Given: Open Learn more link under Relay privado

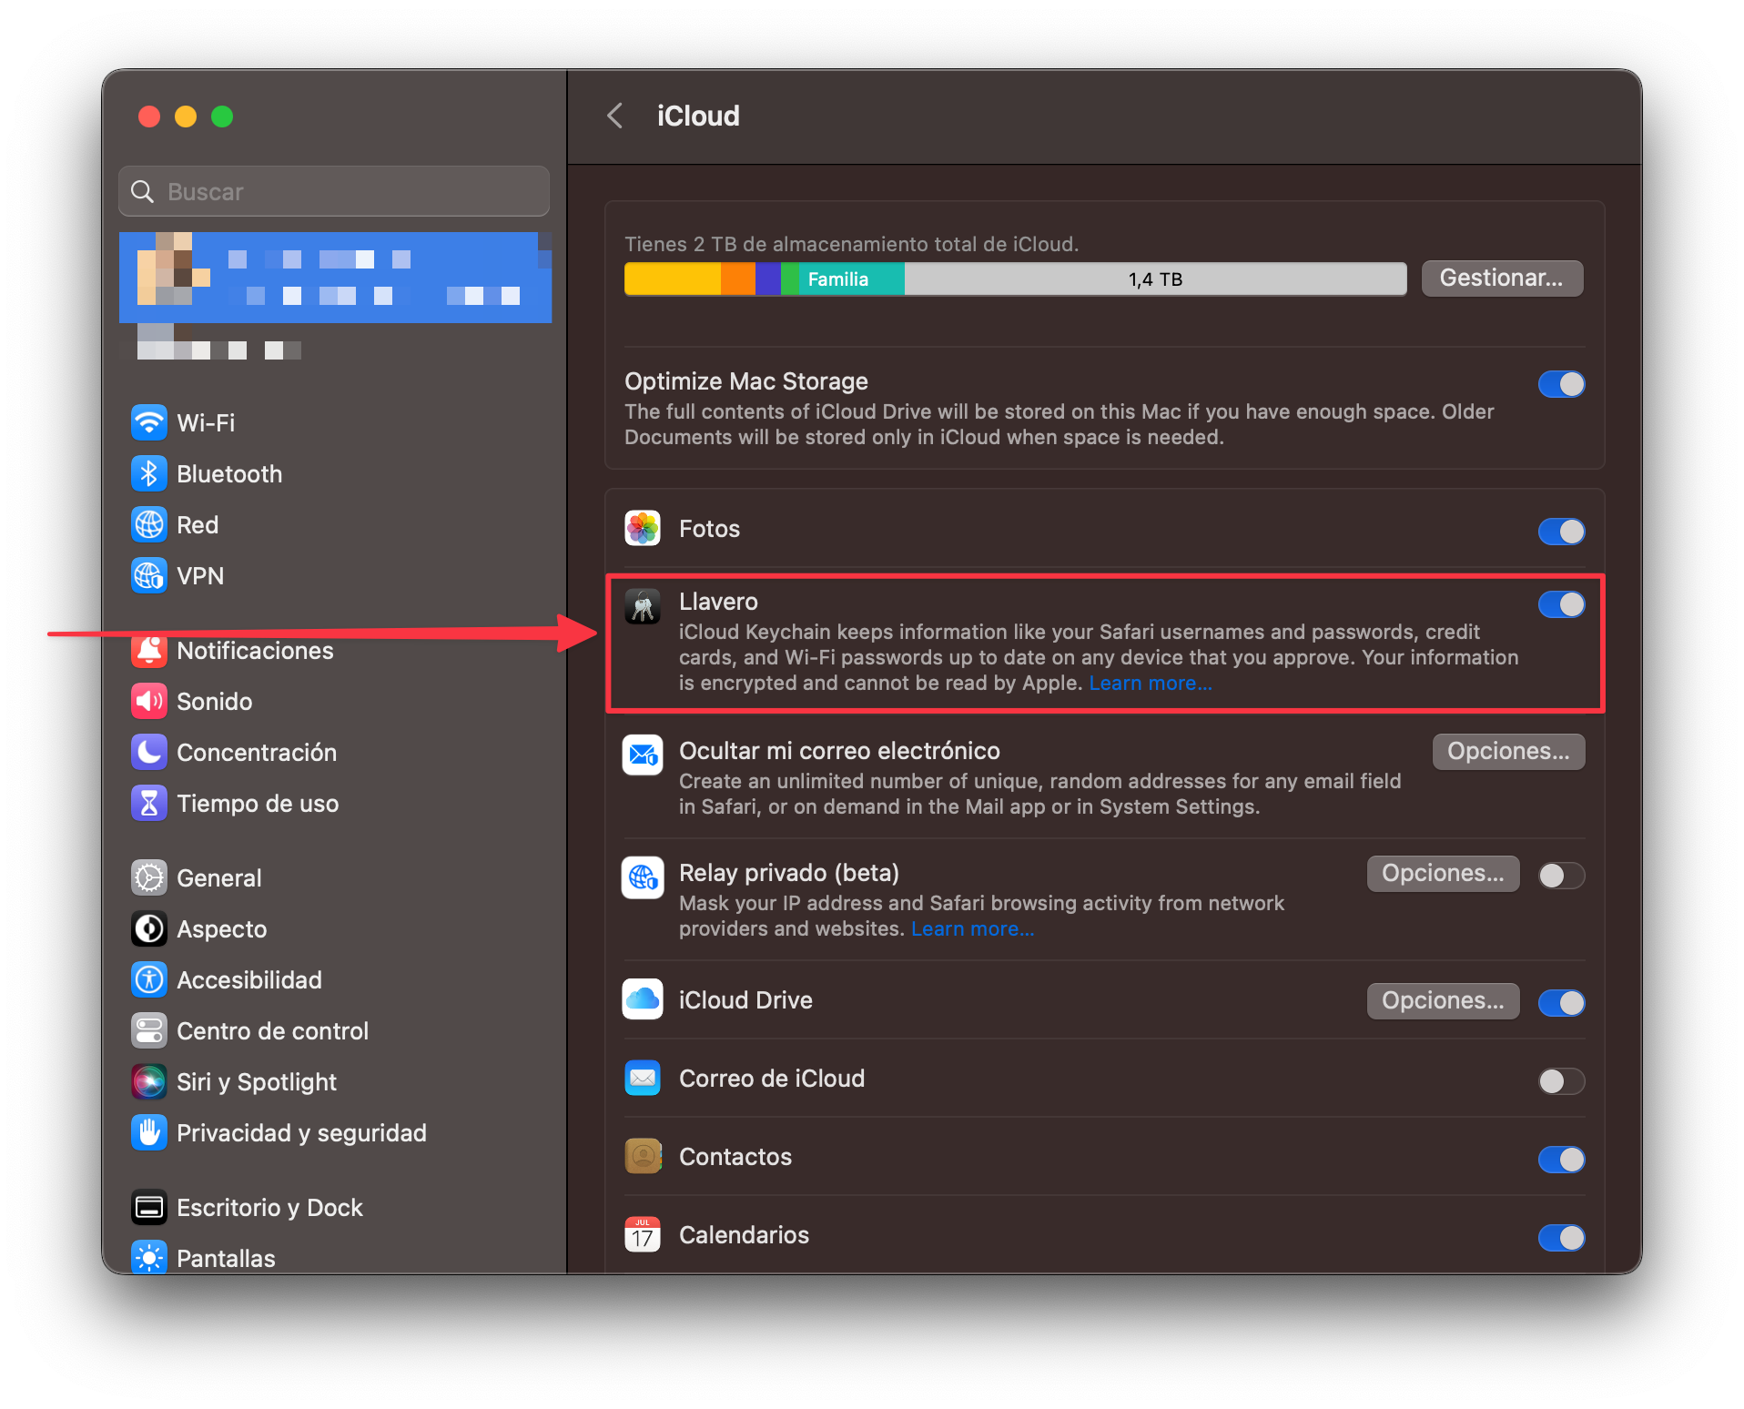Looking at the screenshot, I should point(972,928).
